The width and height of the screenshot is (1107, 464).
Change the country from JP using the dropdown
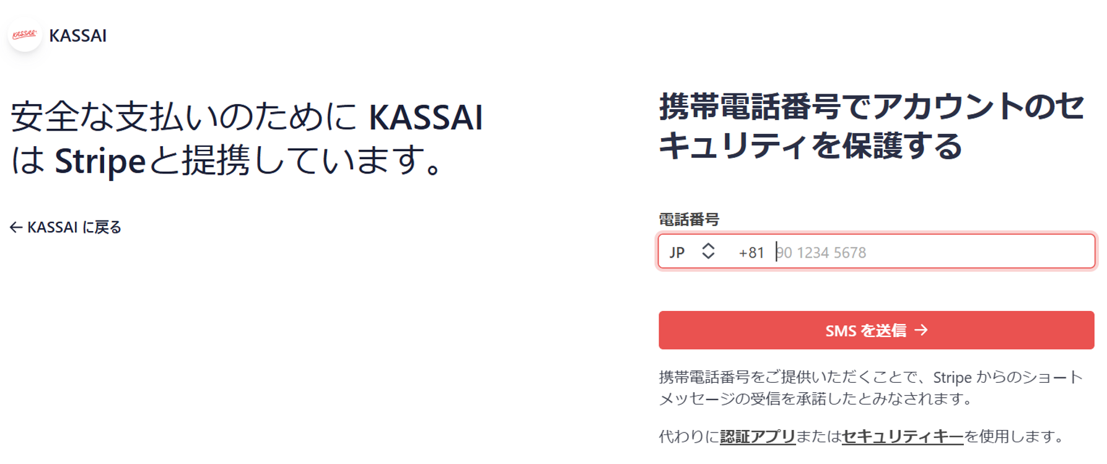click(691, 252)
